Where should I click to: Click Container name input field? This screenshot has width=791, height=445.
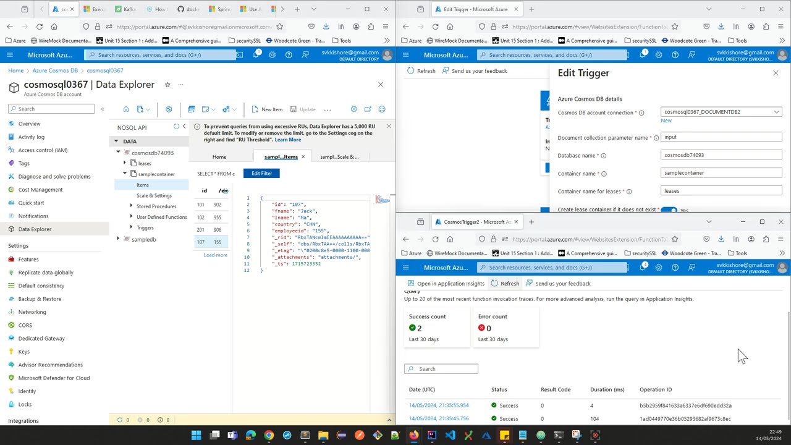click(x=721, y=173)
